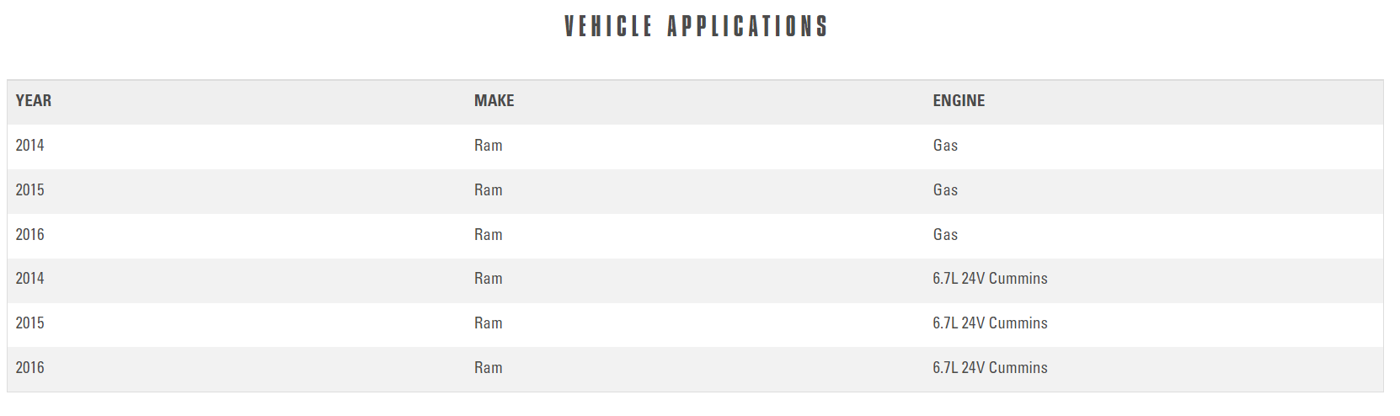Screen dimensions: 1400x416
Task: Click the Gas engine cell for 2015
Action: [945, 190]
